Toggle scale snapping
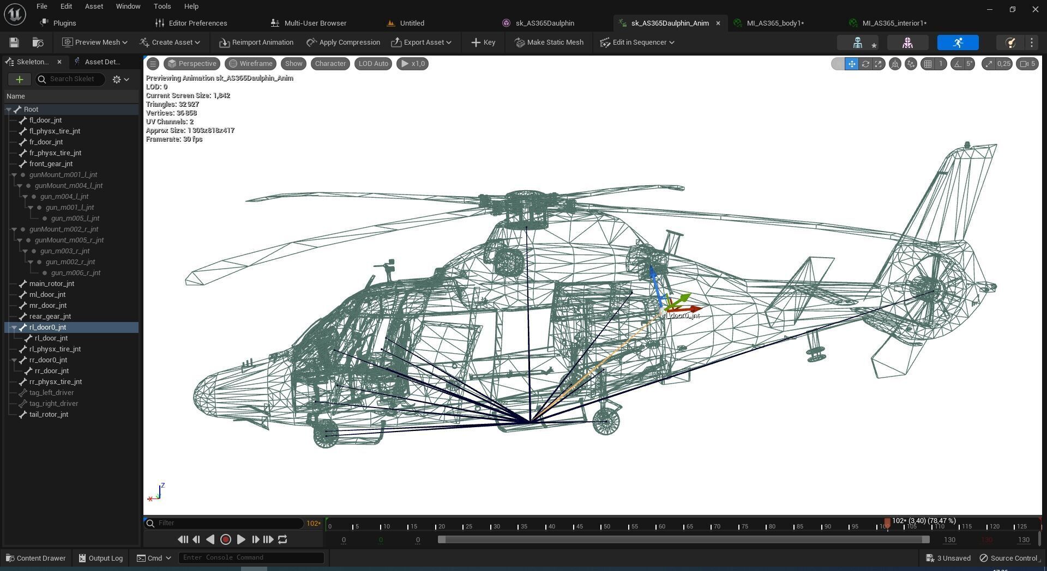Image resolution: width=1047 pixels, height=571 pixels. point(989,64)
